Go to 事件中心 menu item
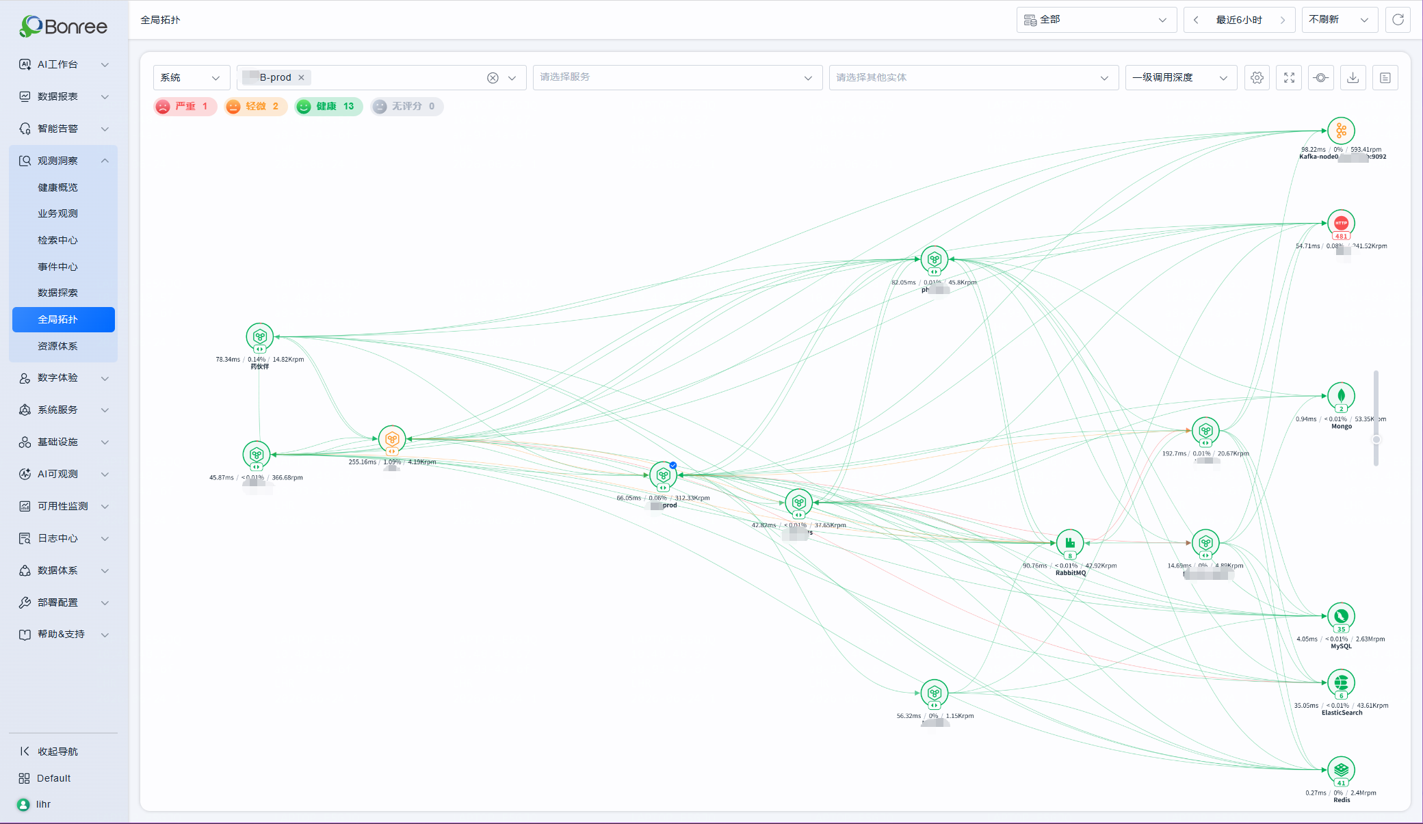Image resolution: width=1423 pixels, height=824 pixels. tap(58, 267)
